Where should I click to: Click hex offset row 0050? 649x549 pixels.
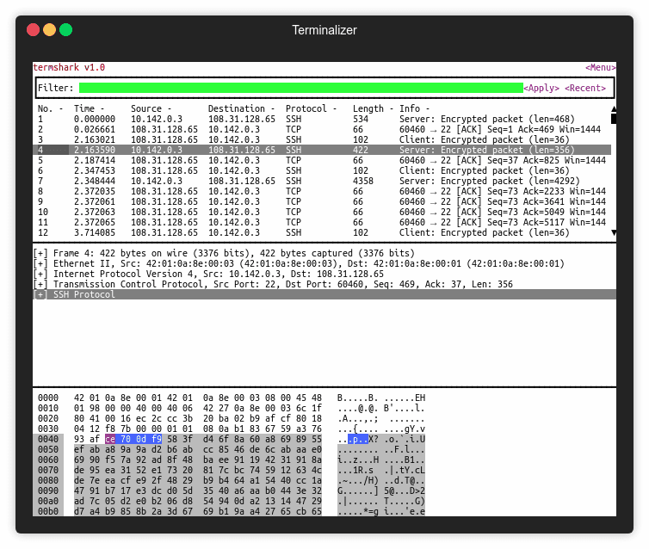click(48, 450)
